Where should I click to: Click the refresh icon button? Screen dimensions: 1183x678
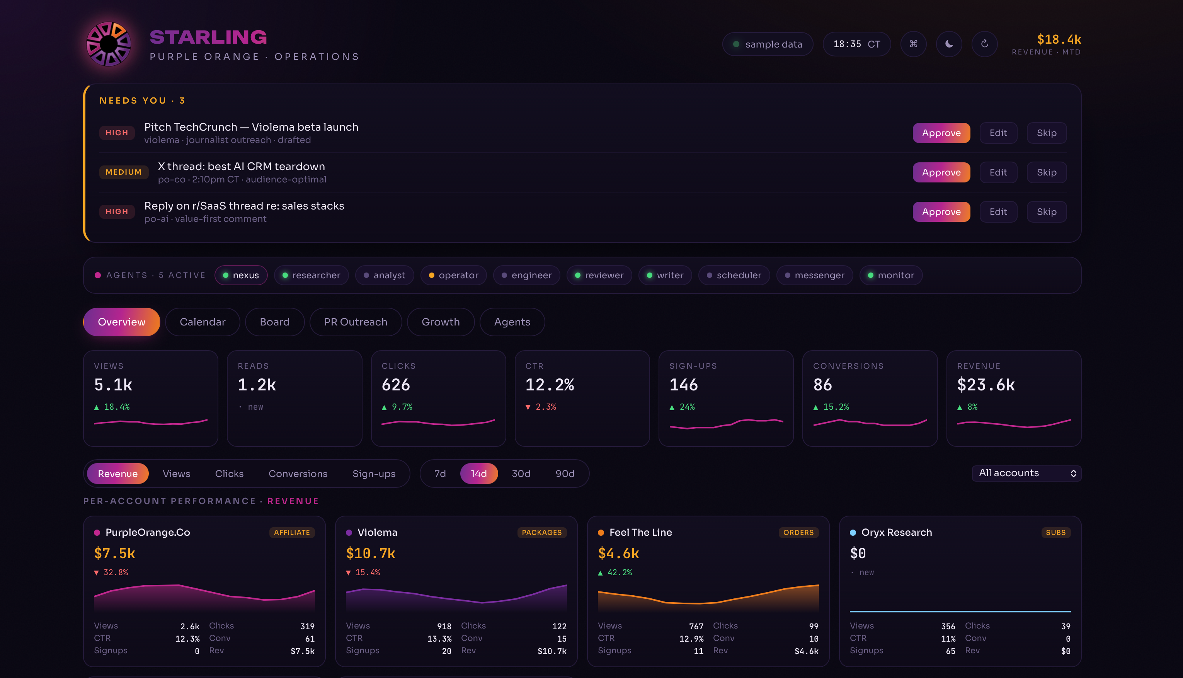pyautogui.click(x=984, y=44)
